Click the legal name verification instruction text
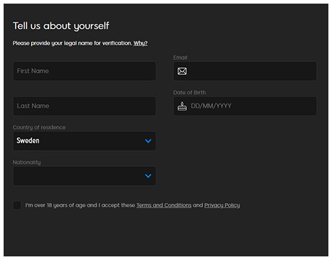Viewport: 332px width, 260px height. (x=72, y=43)
